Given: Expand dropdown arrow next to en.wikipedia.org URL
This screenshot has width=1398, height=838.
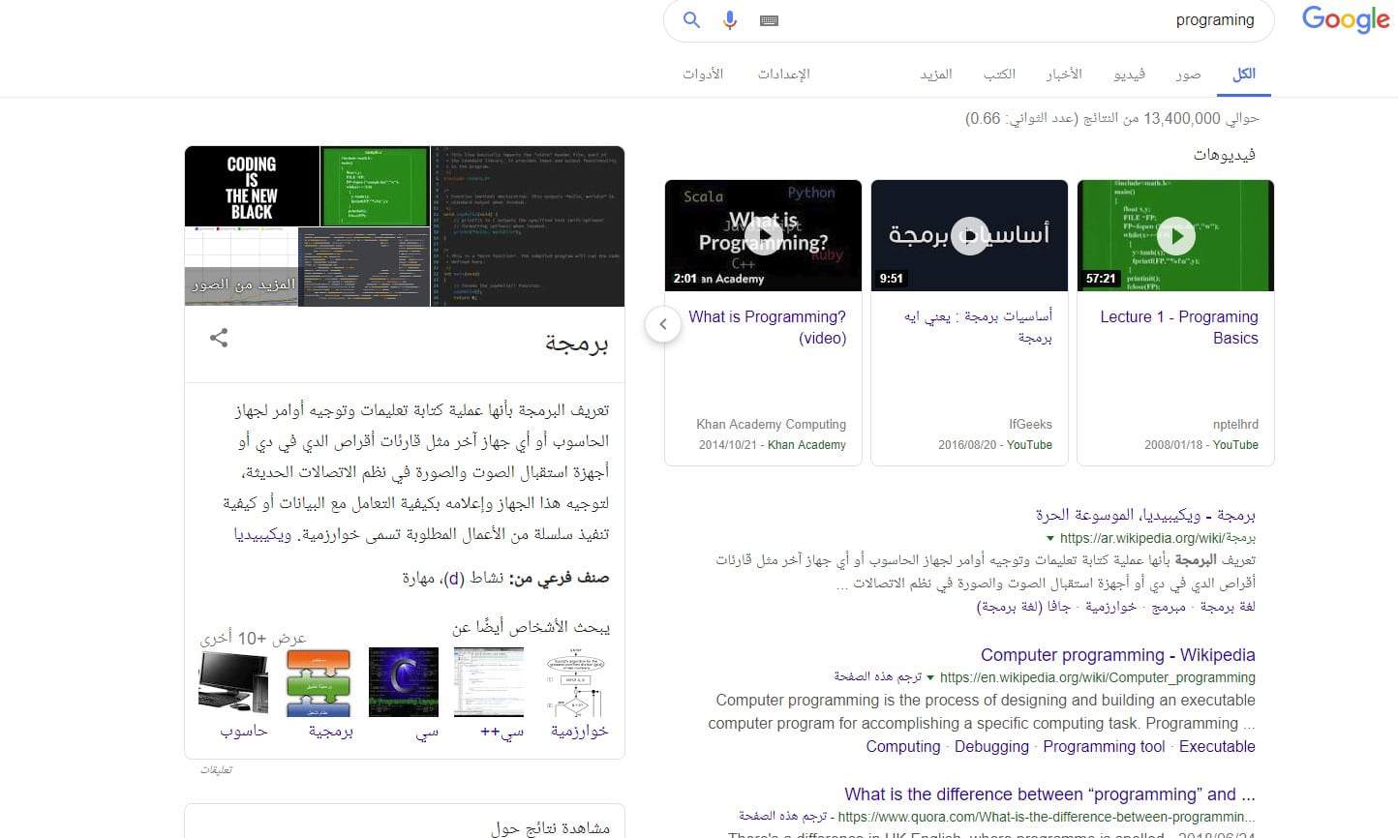Looking at the screenshot, I should [x=930, y=678].
